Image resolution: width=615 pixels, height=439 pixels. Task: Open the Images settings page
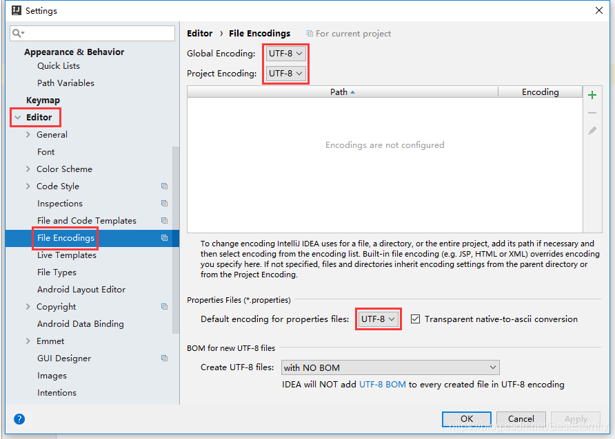52,376
